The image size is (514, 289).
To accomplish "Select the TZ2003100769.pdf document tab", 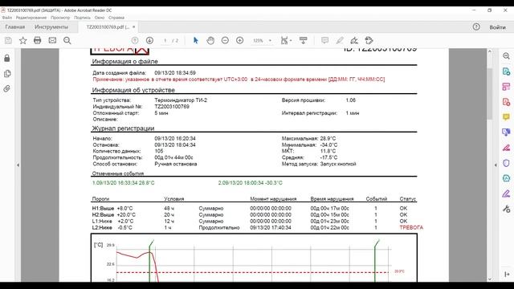I will [108, 27].
